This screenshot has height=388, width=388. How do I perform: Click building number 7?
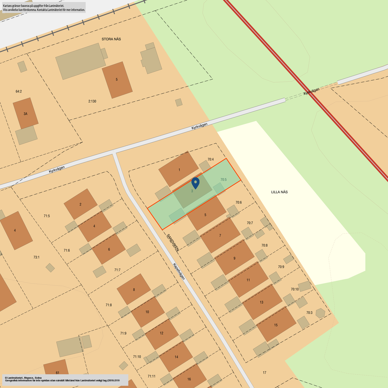[220, 235]
